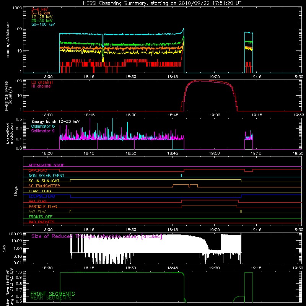Screen dimensions: 306x306
Task: Click 19:00 under the particle rates panel
Action: pyautogui.click(x=215, y=115)
